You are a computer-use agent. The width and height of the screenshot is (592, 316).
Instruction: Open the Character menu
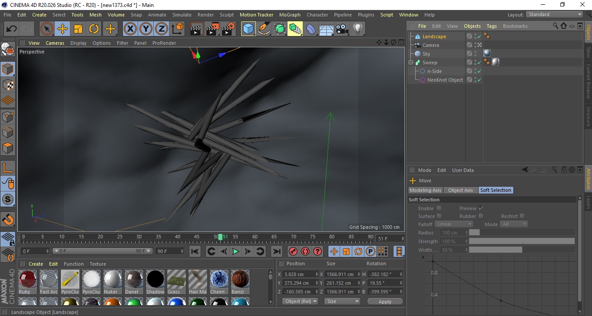coord(317,15)
